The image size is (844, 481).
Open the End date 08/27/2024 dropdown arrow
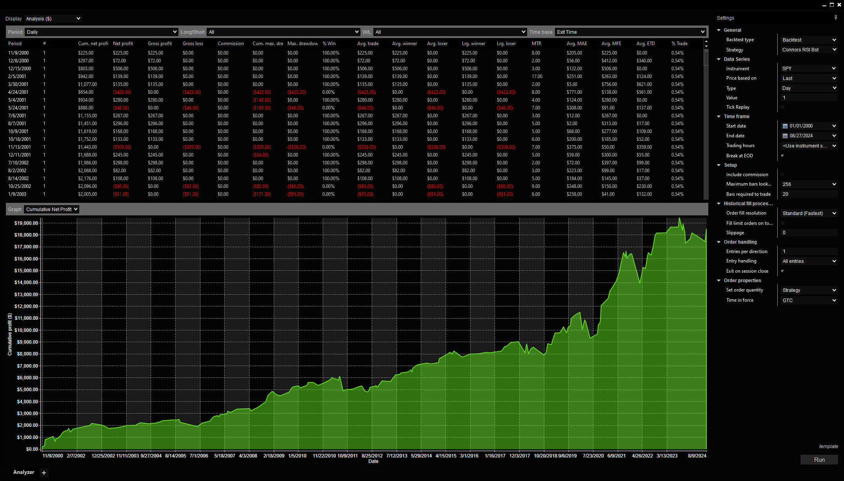tap(834, 136)
